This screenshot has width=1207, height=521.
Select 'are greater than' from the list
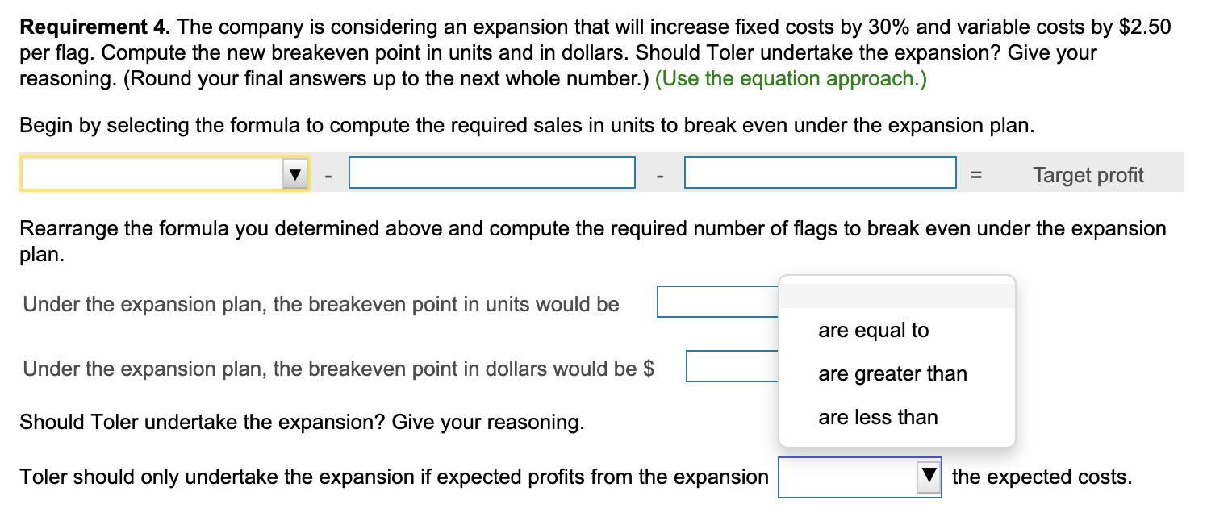pyautogui.click(x=892, y=373)
